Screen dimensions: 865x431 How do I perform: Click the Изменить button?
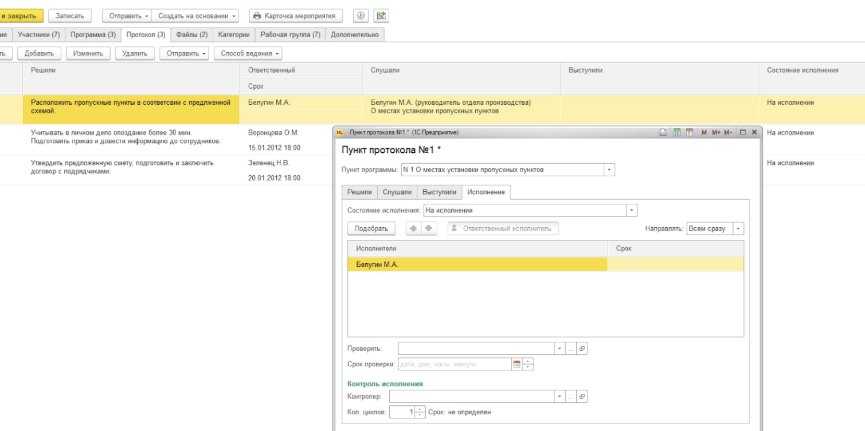point(88,53)
